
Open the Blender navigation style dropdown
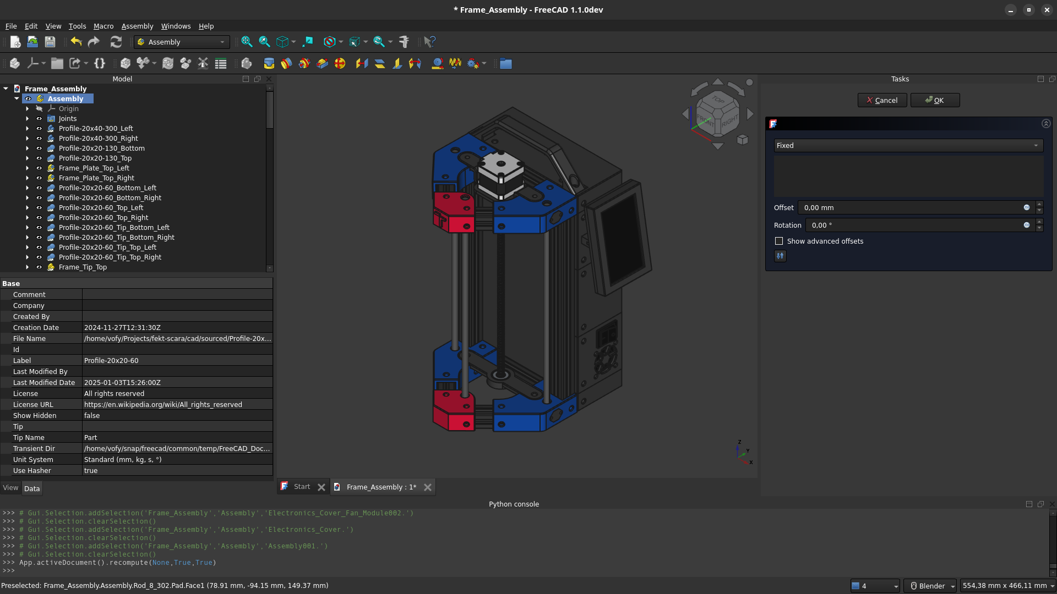tap(931, 586)
